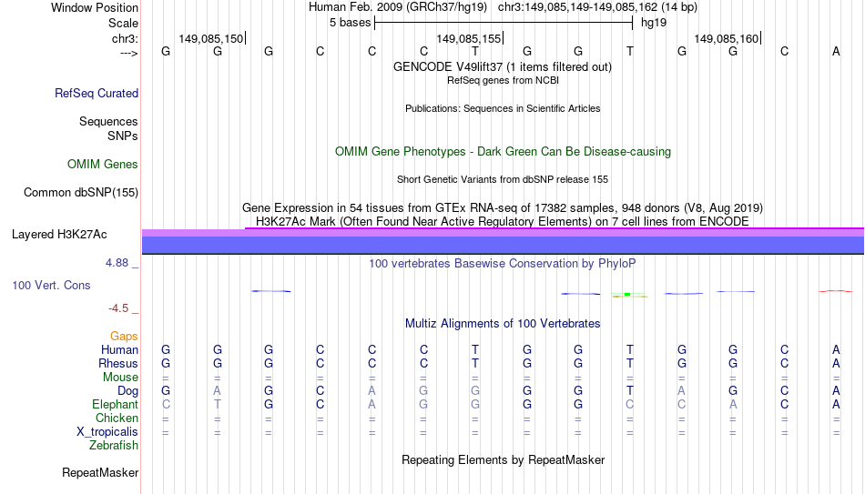Click the chr3: base position label
Image resolution: width=865 pixels, height=494 pixels.
[125, 38]
